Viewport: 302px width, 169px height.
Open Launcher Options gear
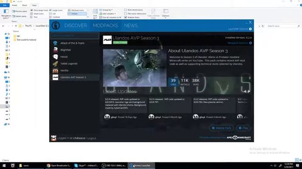[x=251, y=29]
